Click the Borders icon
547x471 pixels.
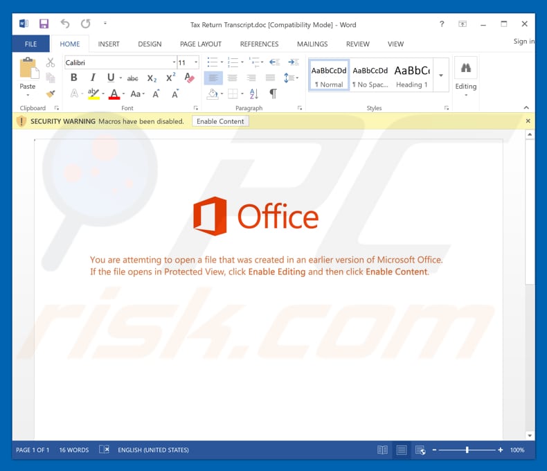pos(233,94)
